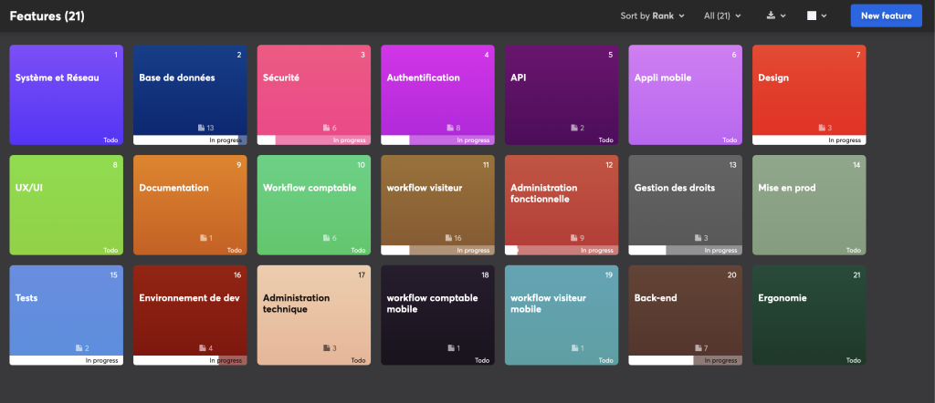Open the All (21) filter dropdown
This screenshot has width=935, height=403.
(x=722, y=15)
